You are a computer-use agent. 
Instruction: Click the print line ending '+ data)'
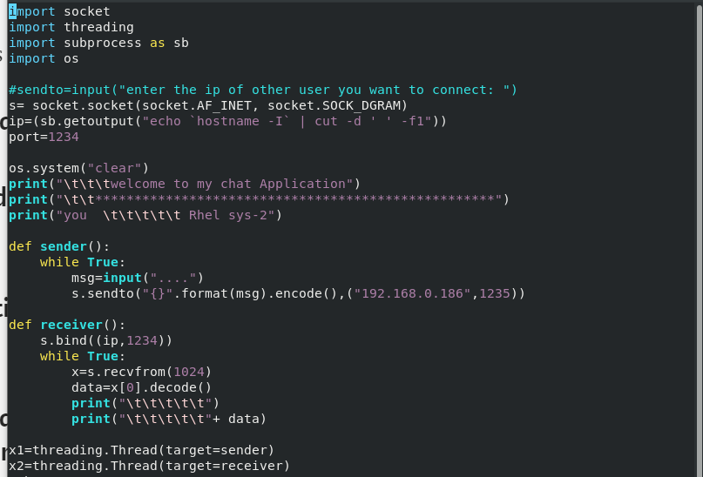[x=169, y=420]
